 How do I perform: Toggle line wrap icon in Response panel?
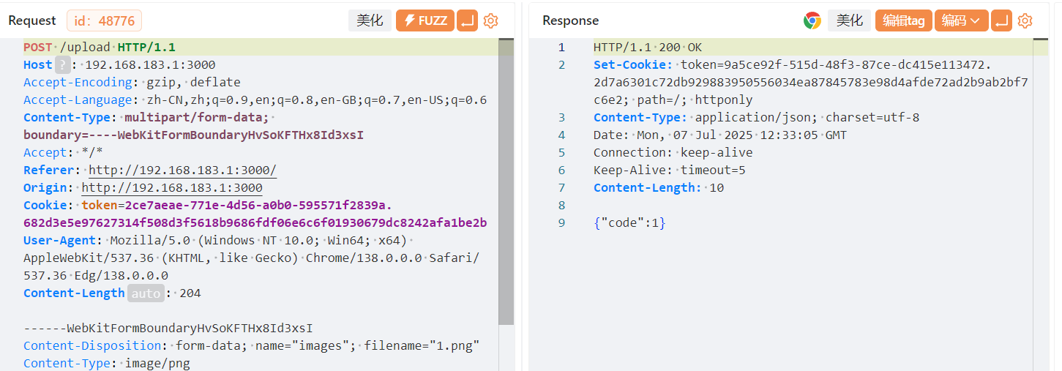point(1001,20)
